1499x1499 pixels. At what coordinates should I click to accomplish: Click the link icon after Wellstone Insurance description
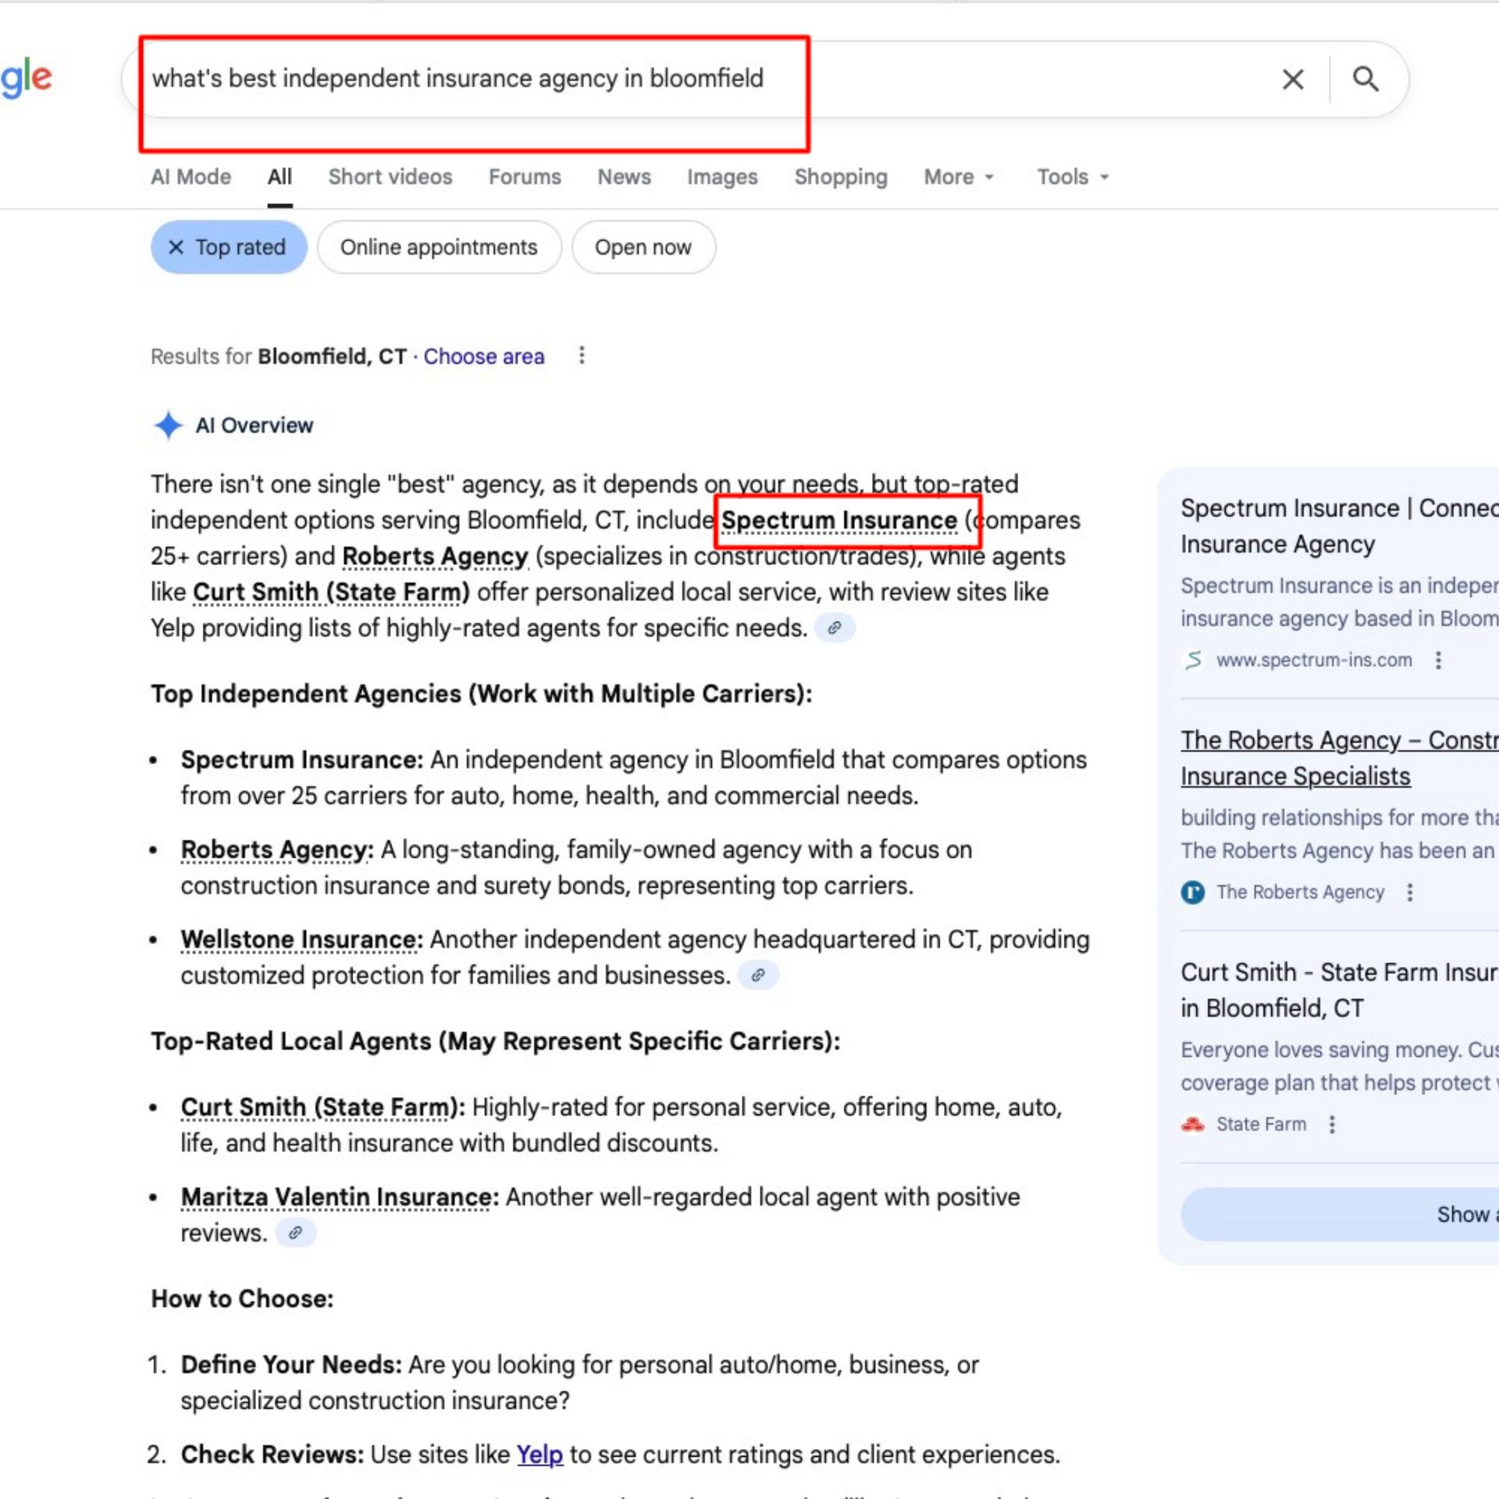pos(758,975)
